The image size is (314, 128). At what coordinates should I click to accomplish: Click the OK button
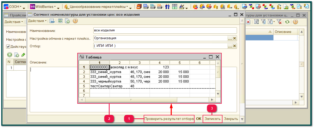[199, 119]
